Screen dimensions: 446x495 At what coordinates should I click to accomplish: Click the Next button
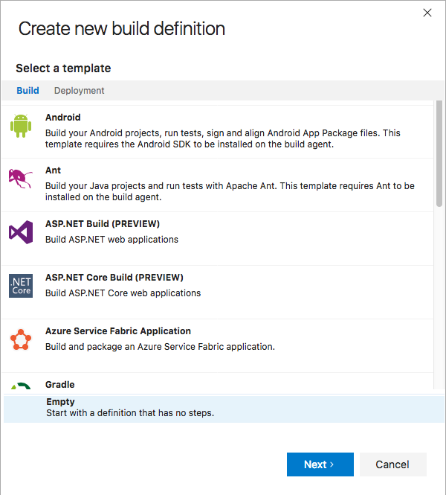(x=320, y=464)
